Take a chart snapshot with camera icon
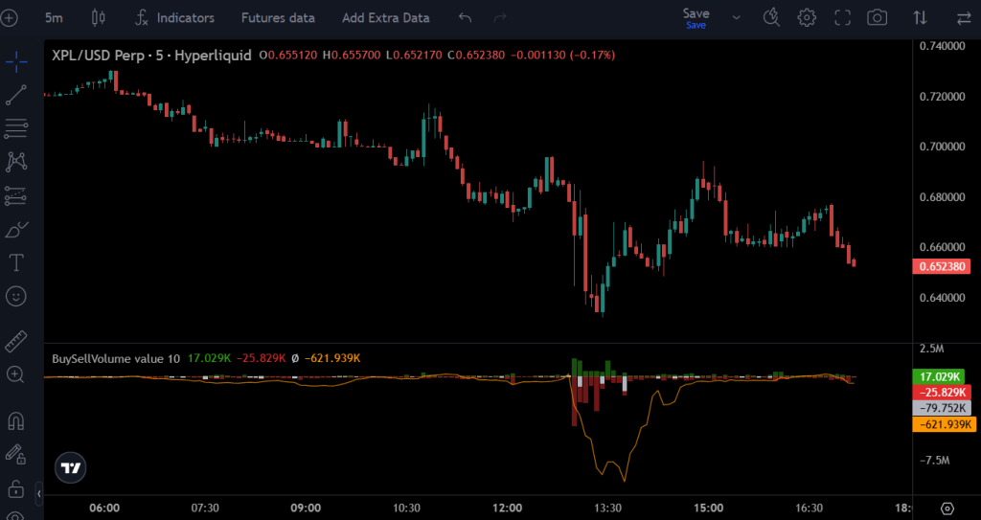 click(x=876, y=17)
